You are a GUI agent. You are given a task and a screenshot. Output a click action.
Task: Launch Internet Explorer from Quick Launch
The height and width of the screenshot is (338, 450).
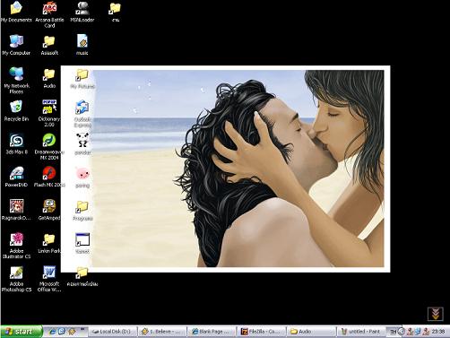point(52,332)
